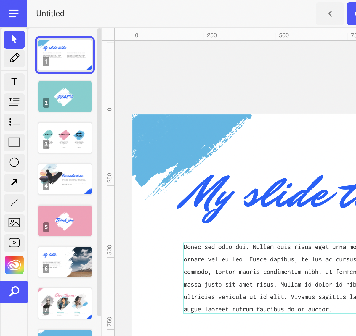Select the Line drawing tool
The width and height of the screenshot is (356, 336).
(14, 203)
